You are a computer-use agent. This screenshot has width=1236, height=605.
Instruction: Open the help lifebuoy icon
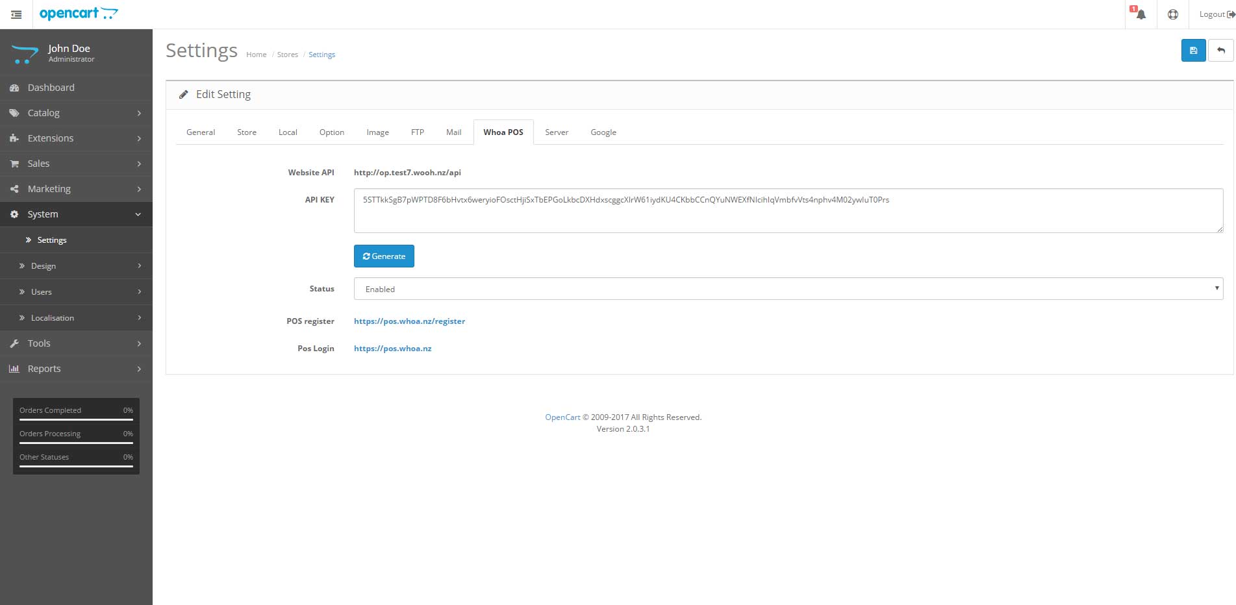(x=1173, y=14)
